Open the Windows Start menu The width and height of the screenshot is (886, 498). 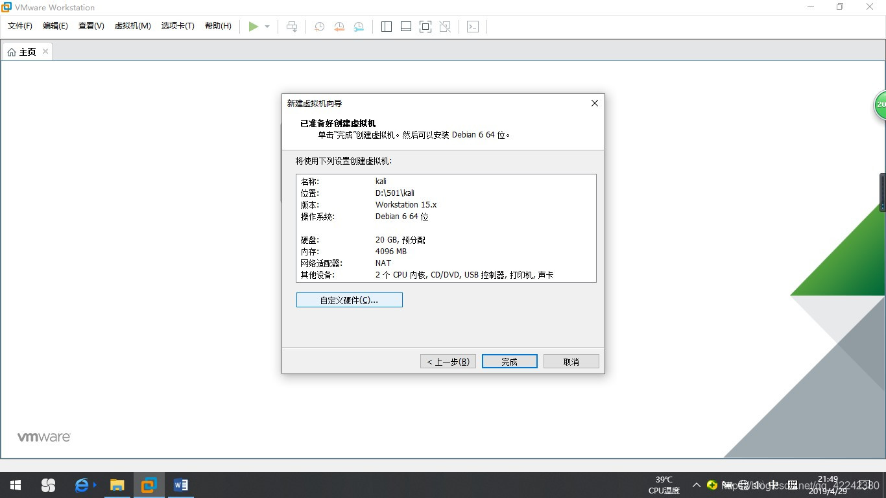tap(16, 485)
